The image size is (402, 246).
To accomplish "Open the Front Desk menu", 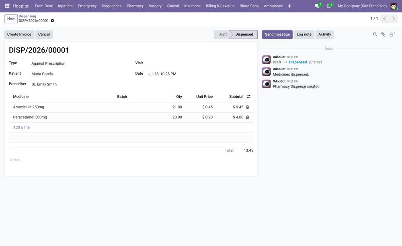I will (44, 6).
